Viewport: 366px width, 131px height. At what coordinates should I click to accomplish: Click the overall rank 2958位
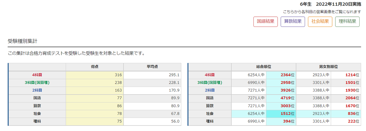287,82
